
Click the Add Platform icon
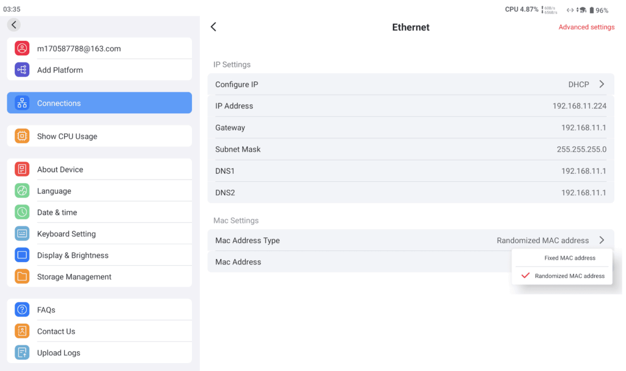pyautogui.click(x=22, y=70)
